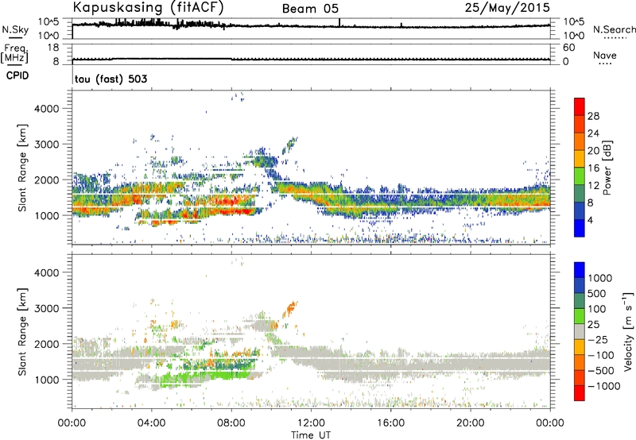Click the 04:00 time axis tick label

tap(151, 423)
